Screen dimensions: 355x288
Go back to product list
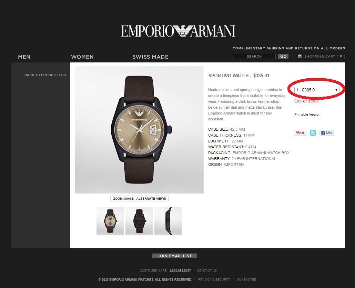(x=45, y=75)
